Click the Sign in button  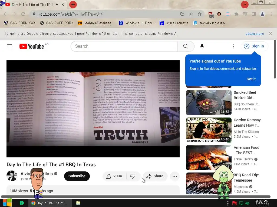(254, 46)
